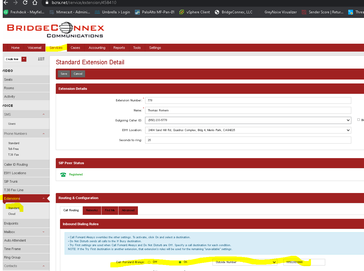Open Freshdesk bookmark

point(24,12)
